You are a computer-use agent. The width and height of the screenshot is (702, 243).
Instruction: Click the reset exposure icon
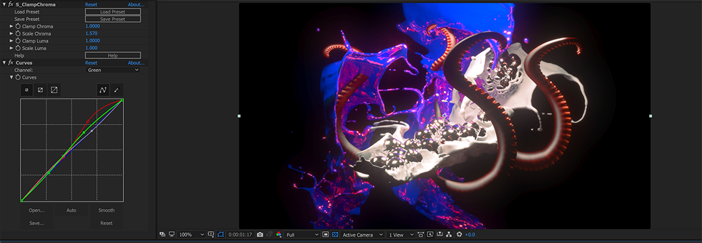click(x=459, y=234)
